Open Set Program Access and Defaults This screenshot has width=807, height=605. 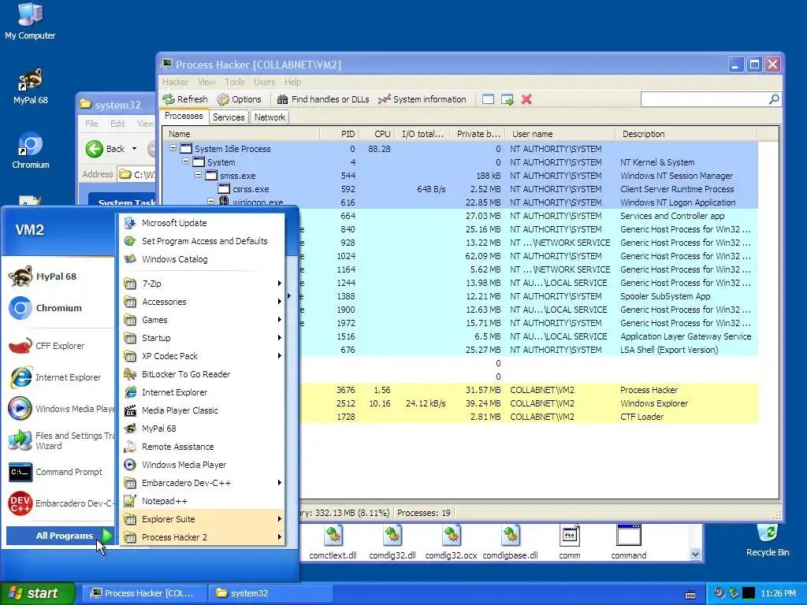click(x=203, y=241)
